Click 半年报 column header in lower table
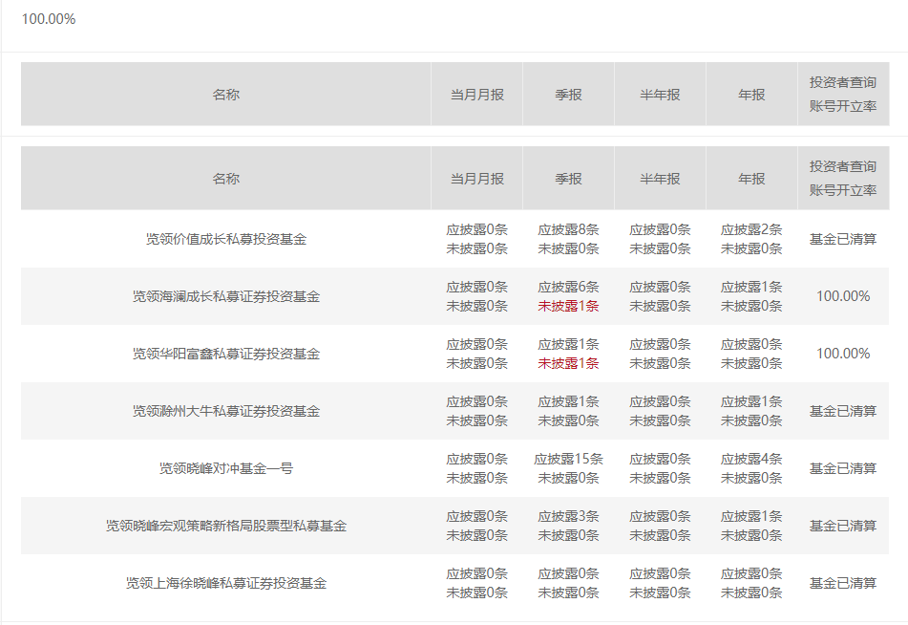908x625 pixels. tap(660, 179)
